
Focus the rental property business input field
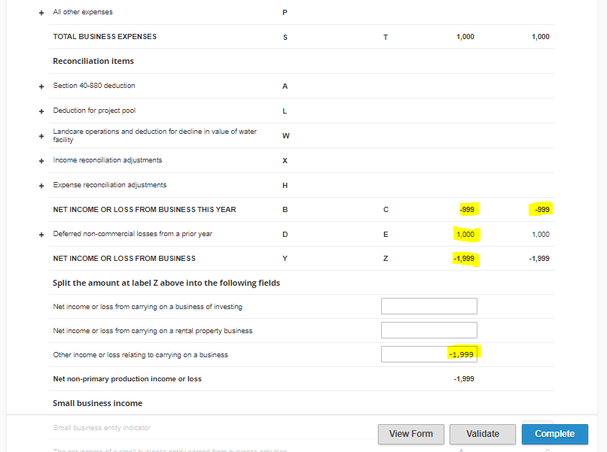[429, 330]
